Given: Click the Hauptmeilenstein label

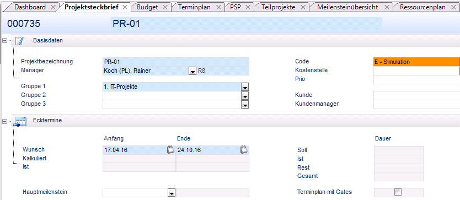Looking at the screenshot, I should (45, 192).
